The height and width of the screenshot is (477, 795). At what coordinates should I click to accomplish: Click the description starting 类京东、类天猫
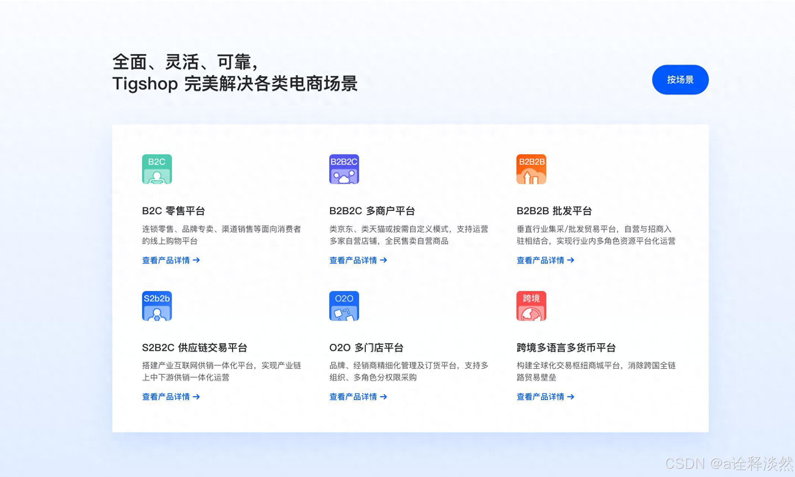click(409, 235)
